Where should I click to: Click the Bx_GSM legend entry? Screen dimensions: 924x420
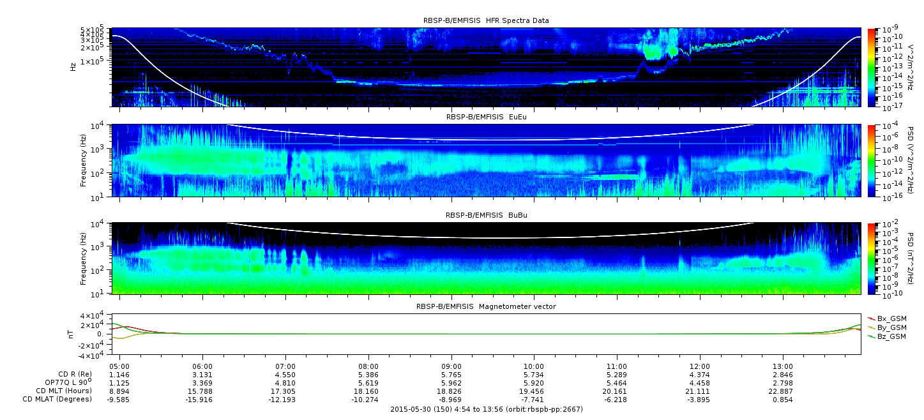tap(891, 318)
